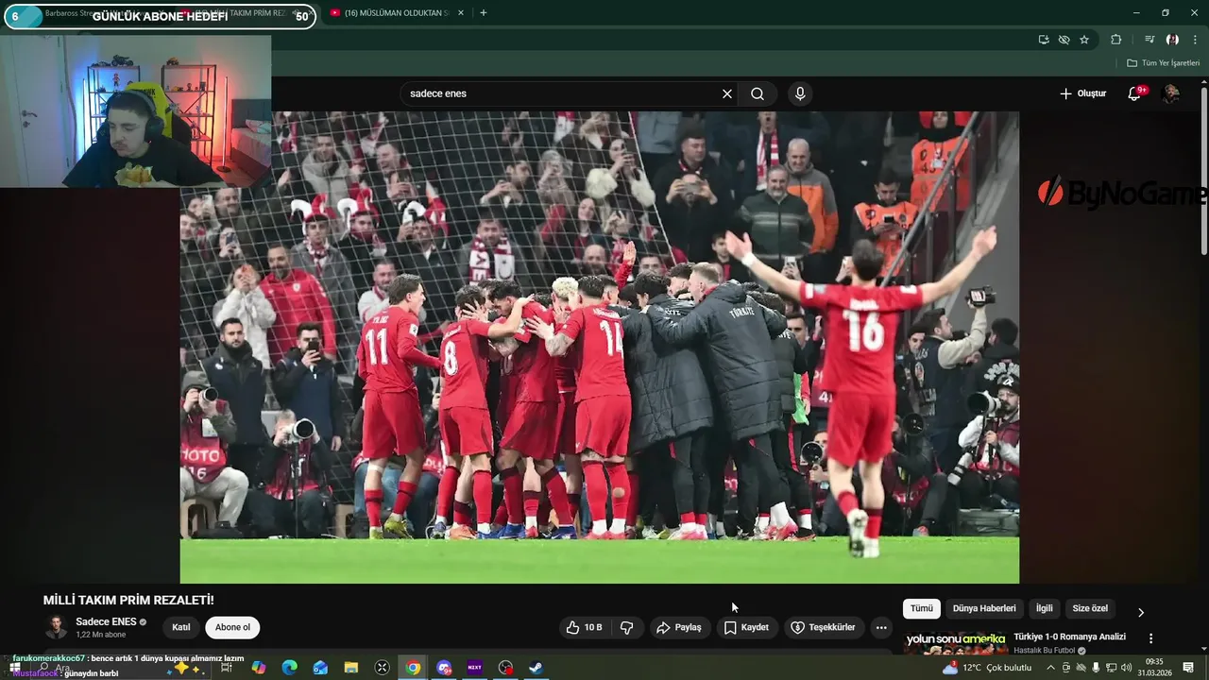Viewport: 1209px width, 680px height.
Task: Open the Türkiye 1-0 Romanya Analizi video title
Action: (1069, 637)
